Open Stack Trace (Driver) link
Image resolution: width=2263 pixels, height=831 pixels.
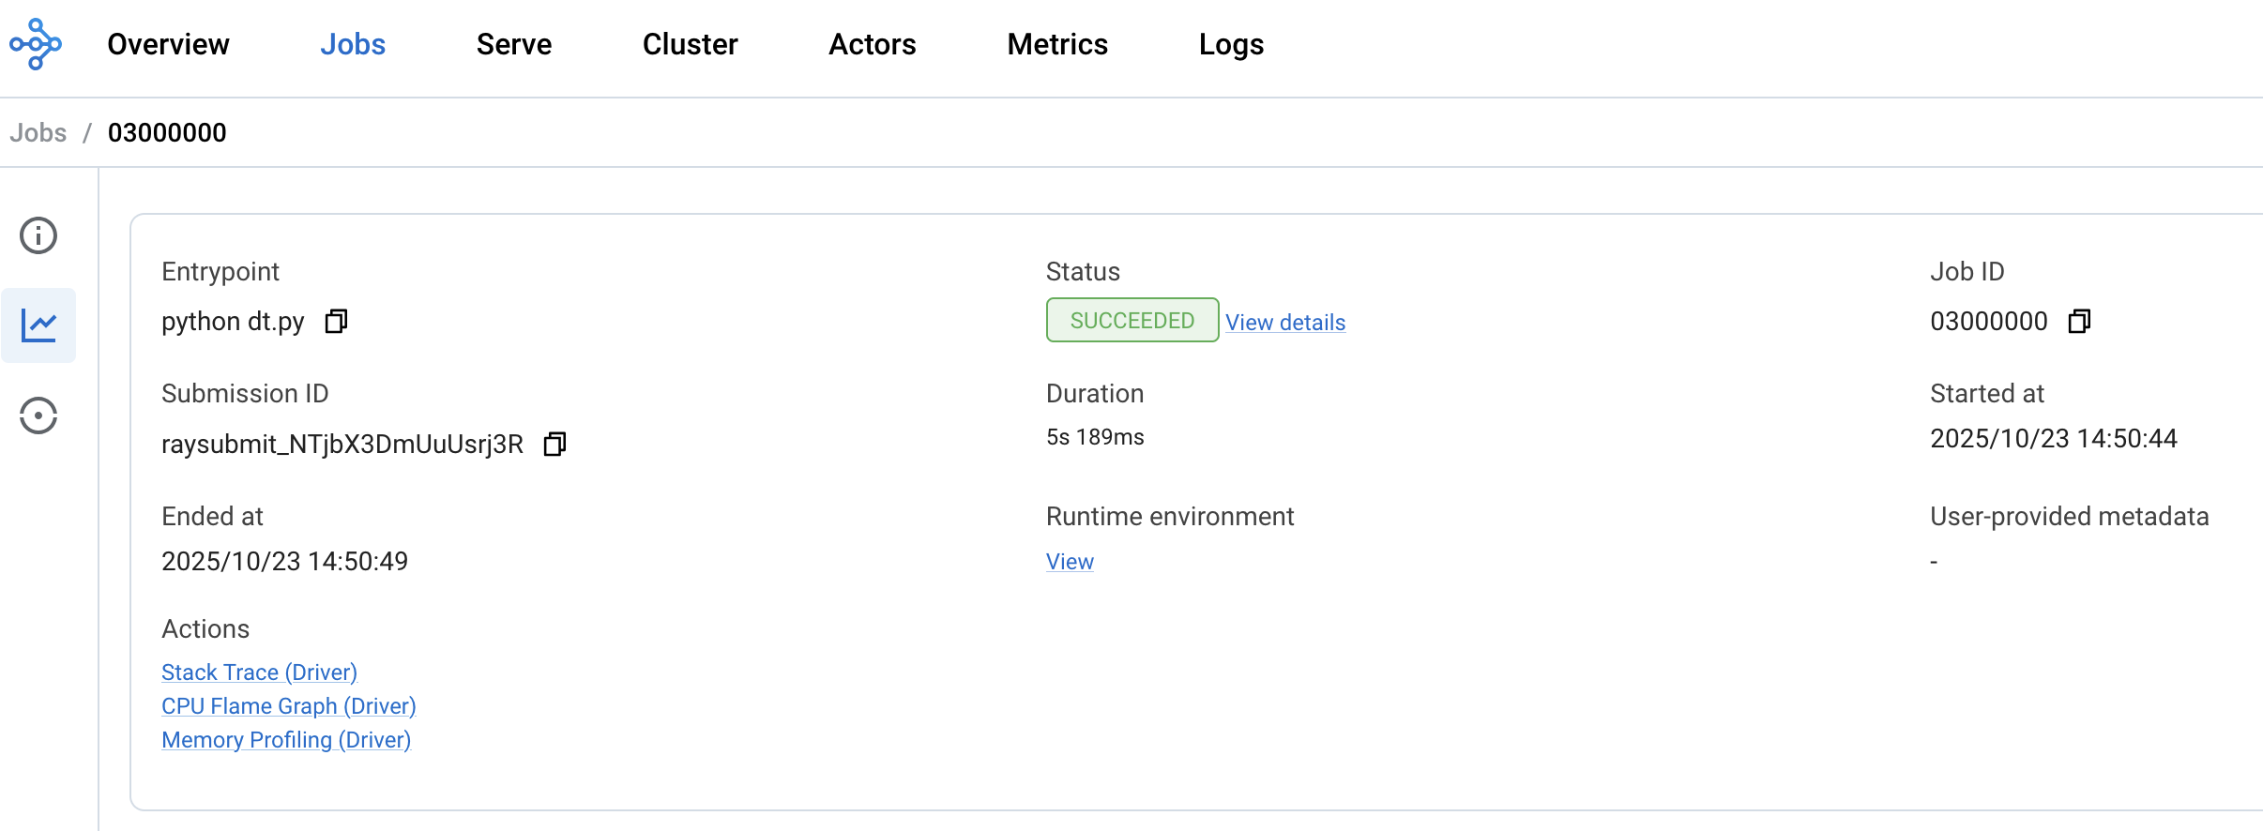(259, 672)
